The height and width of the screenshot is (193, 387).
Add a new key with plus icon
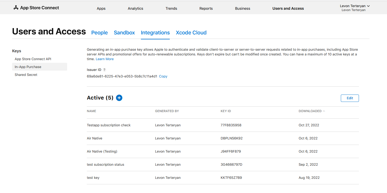[x=119, y=98]
